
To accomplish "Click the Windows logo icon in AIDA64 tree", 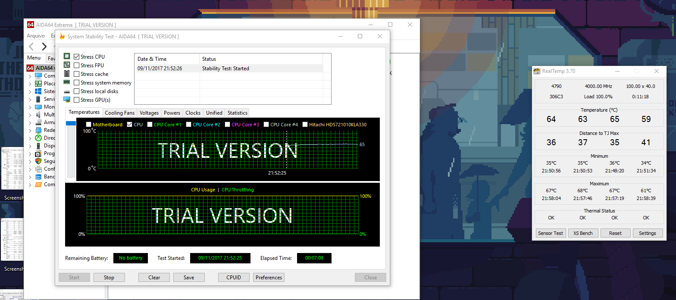I will tap(38, 91).
